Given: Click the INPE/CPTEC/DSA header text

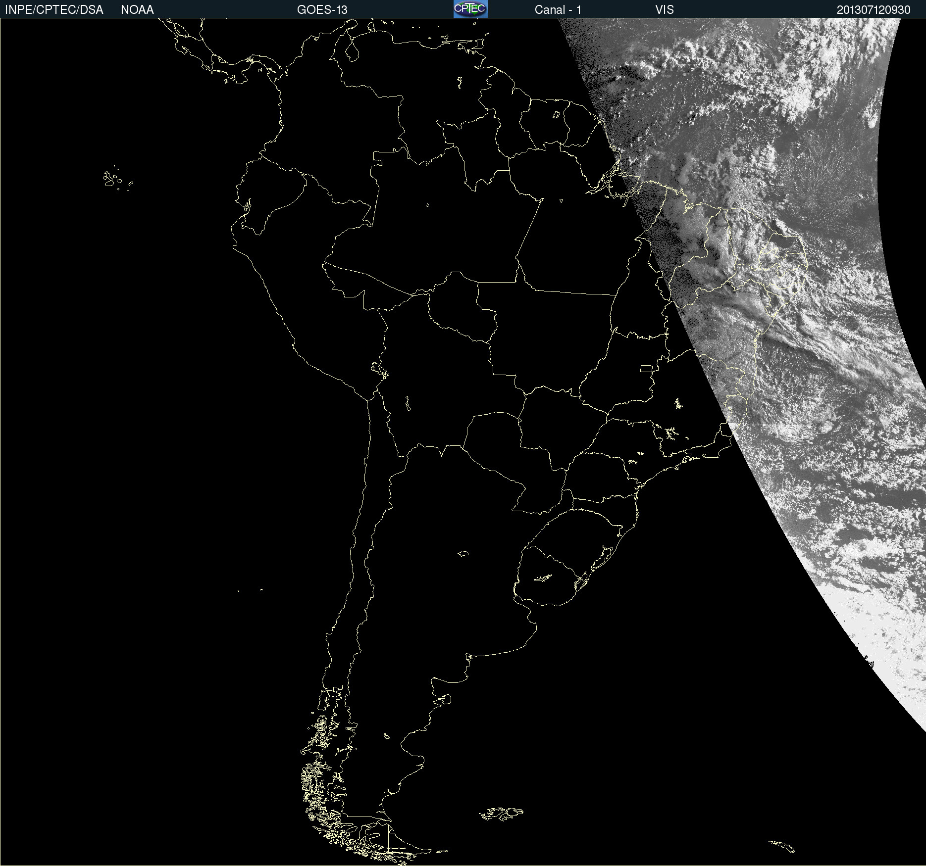Looking at the screenshot, I should [54, 10].
